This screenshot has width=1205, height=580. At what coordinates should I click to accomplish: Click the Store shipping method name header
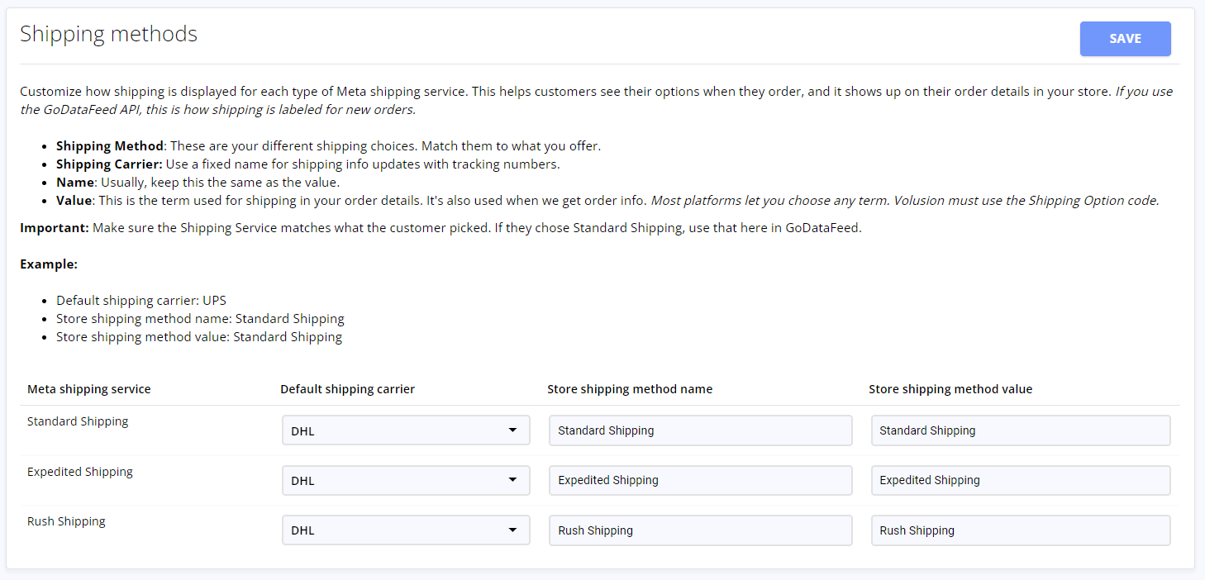630,389
